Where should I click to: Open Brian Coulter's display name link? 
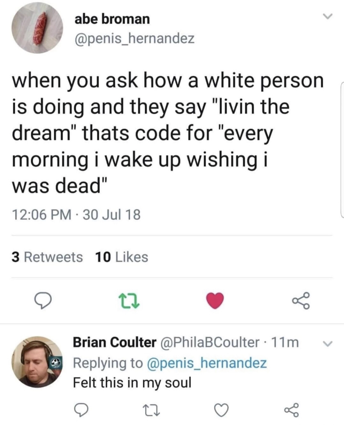point(114,342)
